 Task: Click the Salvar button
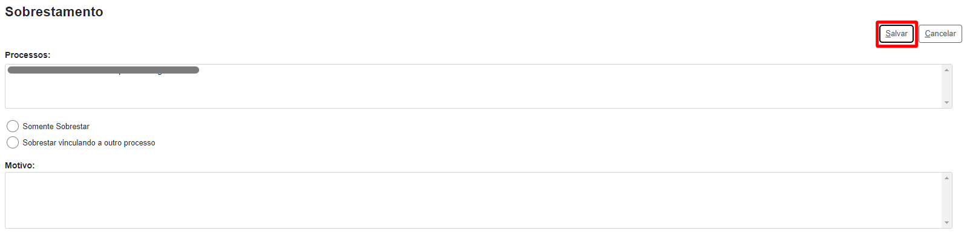[896, 34]
